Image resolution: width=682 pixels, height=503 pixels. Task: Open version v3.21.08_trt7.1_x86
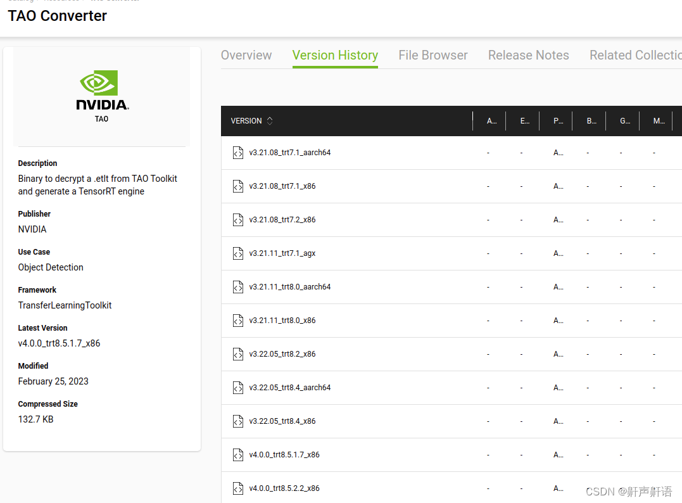pos(282,186)
